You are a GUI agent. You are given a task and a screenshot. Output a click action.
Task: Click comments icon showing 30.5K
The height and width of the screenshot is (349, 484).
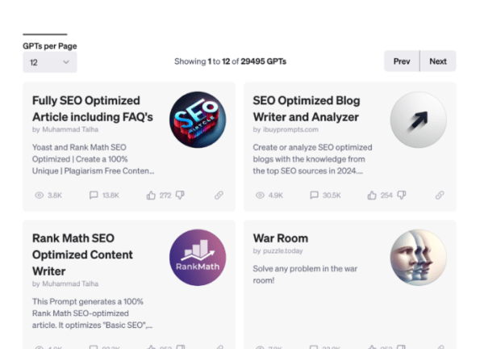tap(315, 196)
